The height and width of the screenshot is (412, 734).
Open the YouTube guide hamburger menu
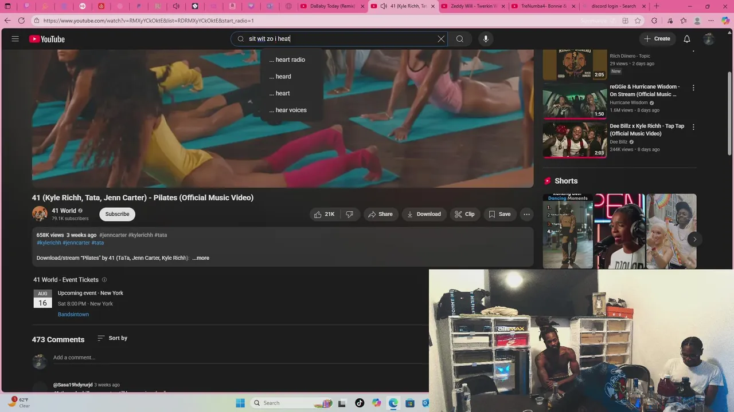pos(15,39)
